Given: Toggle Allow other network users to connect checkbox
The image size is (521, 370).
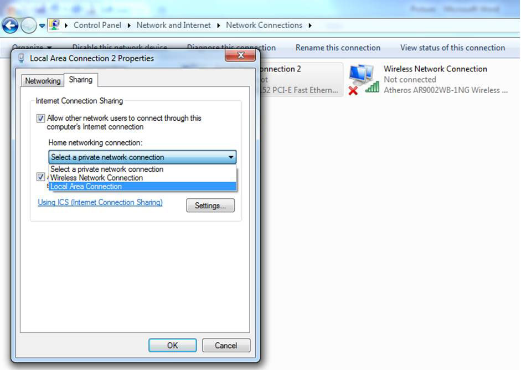Looking at the screenshot, I should pos(40,118).
